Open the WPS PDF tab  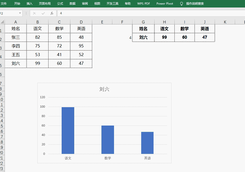pyautogui.click(x=143, y=3)
